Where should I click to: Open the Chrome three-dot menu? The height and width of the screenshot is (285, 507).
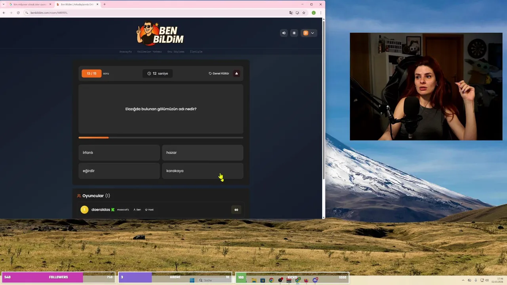coord(321,13)
